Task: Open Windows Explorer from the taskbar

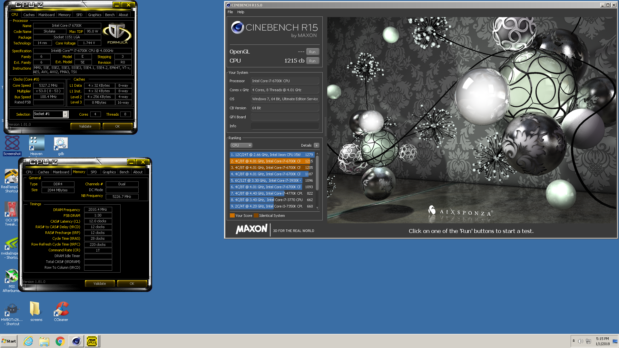Action: point(44,341)
